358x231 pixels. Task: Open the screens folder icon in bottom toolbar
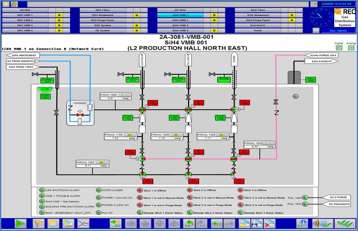[244, 224]
